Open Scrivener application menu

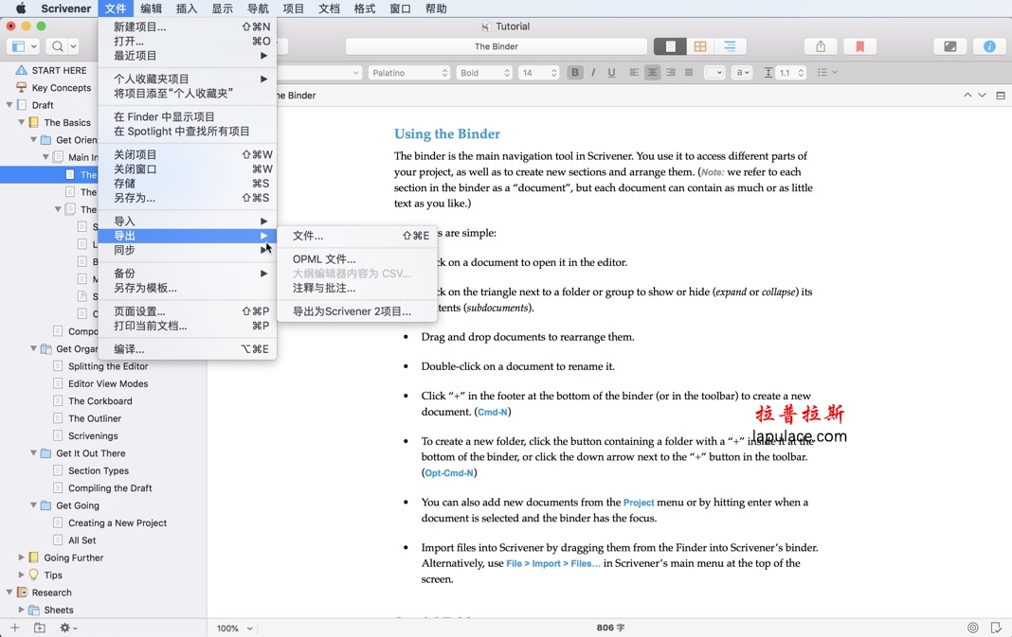tap(65, 9)
